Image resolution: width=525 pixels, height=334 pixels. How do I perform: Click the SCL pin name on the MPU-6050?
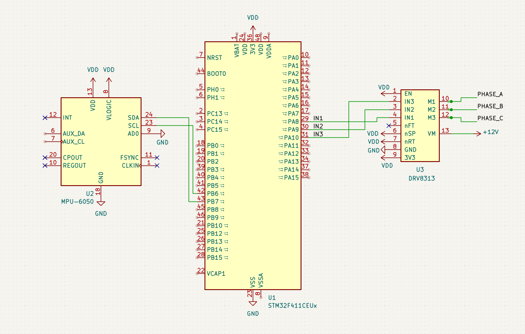133,126
